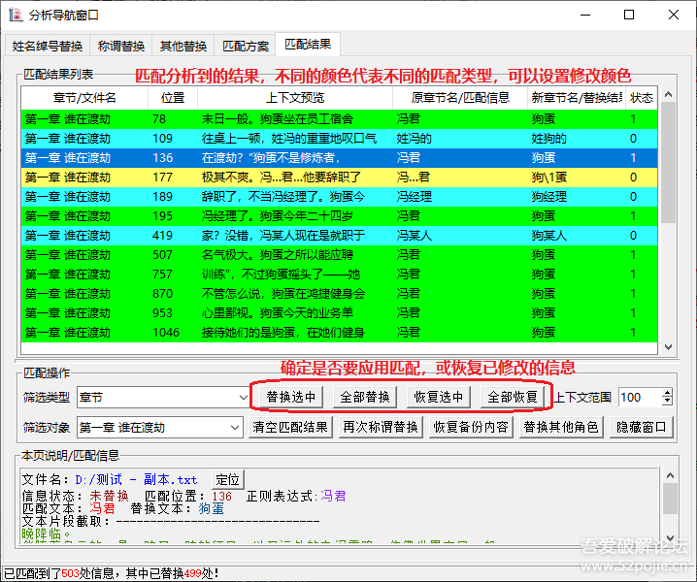Click the 状态 column header
This screenshot has width=697, height=582.
tap(642, 98)
